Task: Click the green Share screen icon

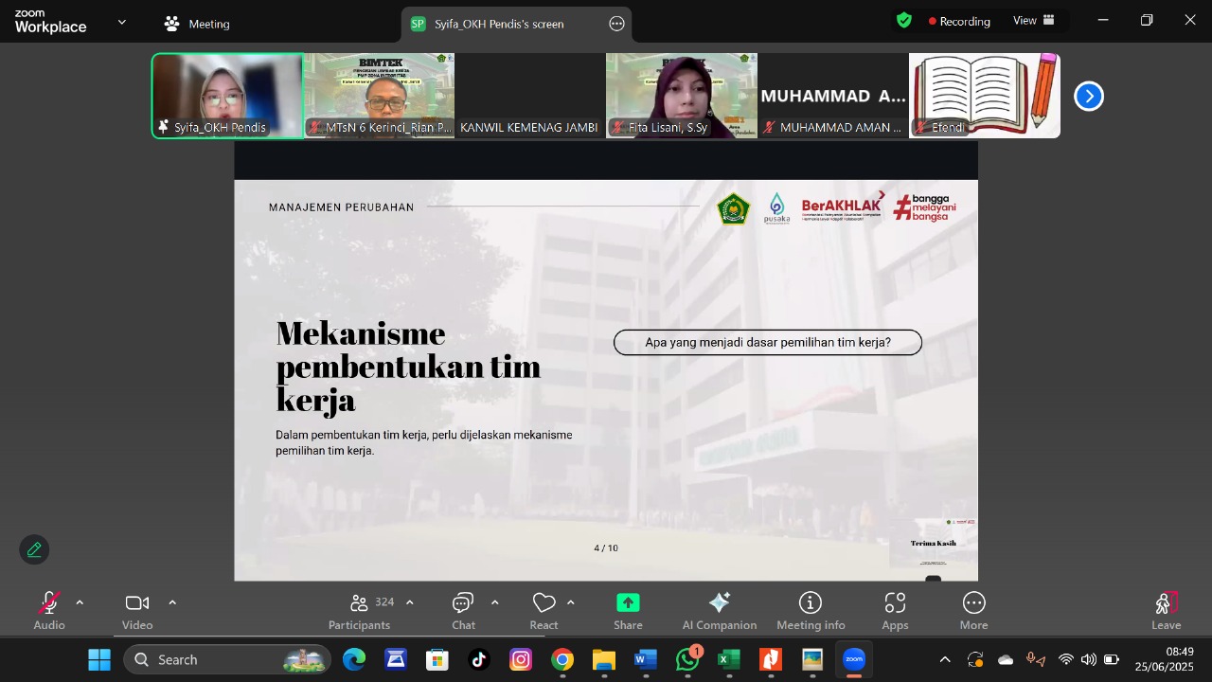Action: coord(628,610)
